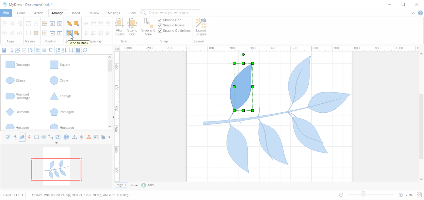424x200 pixels.
Task: Disable Snap to Grid
Action: point(160,20)
